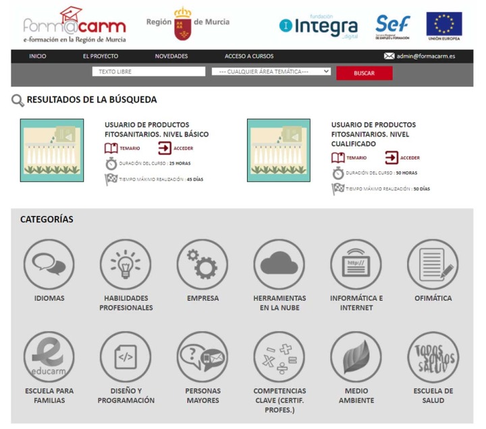Open the Informática e Internet laptop icon
This screenshot has width=486, height=429.
(356, 264)
